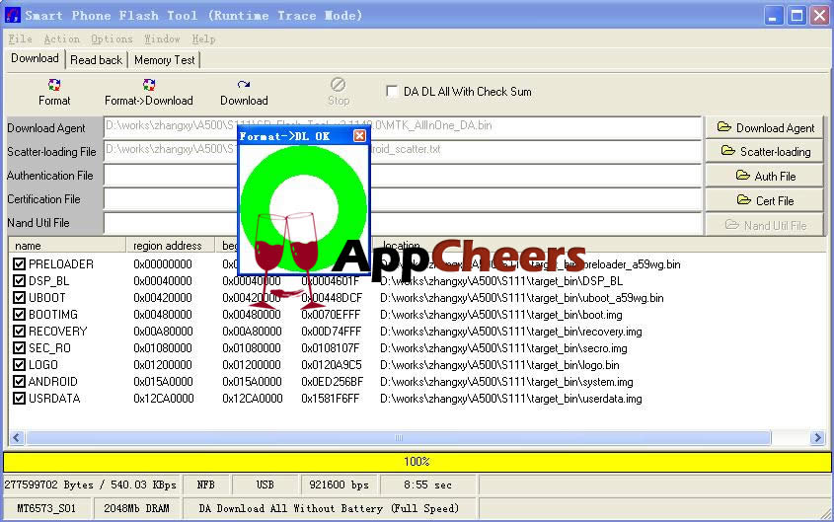Click the horizontal scrollbar left arrow
Viewport: 834px width, 522px height.
pos(17,437)
